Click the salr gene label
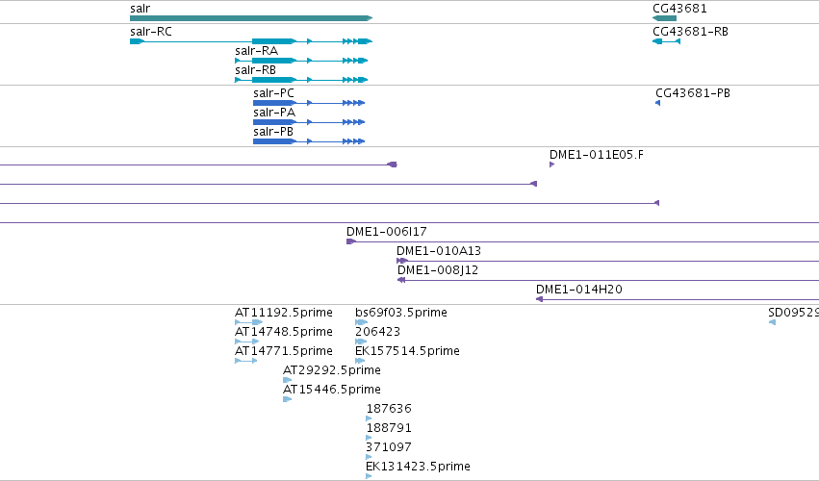Screen dimensions: 819x481 tap(140, 9)
